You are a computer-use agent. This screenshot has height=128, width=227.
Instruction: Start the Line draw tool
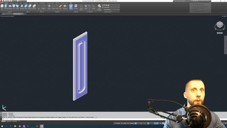(39, 6)
